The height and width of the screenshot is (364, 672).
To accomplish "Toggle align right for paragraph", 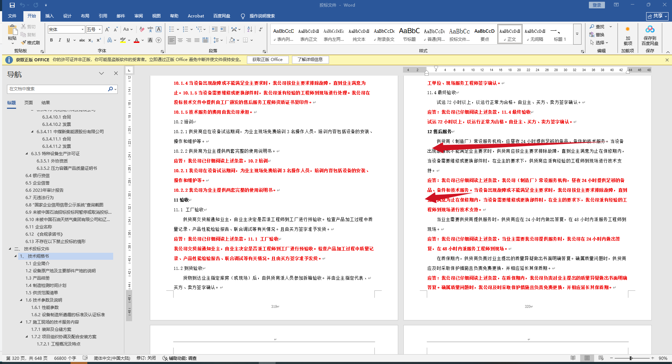I will coord(189,40).
